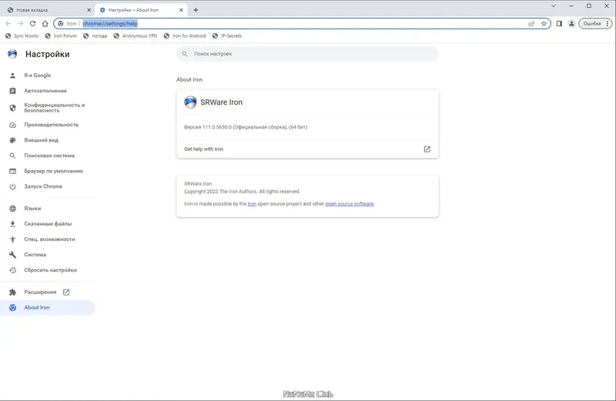
Task: Click the SRWare Iron card heading
Action: point(221,102)
